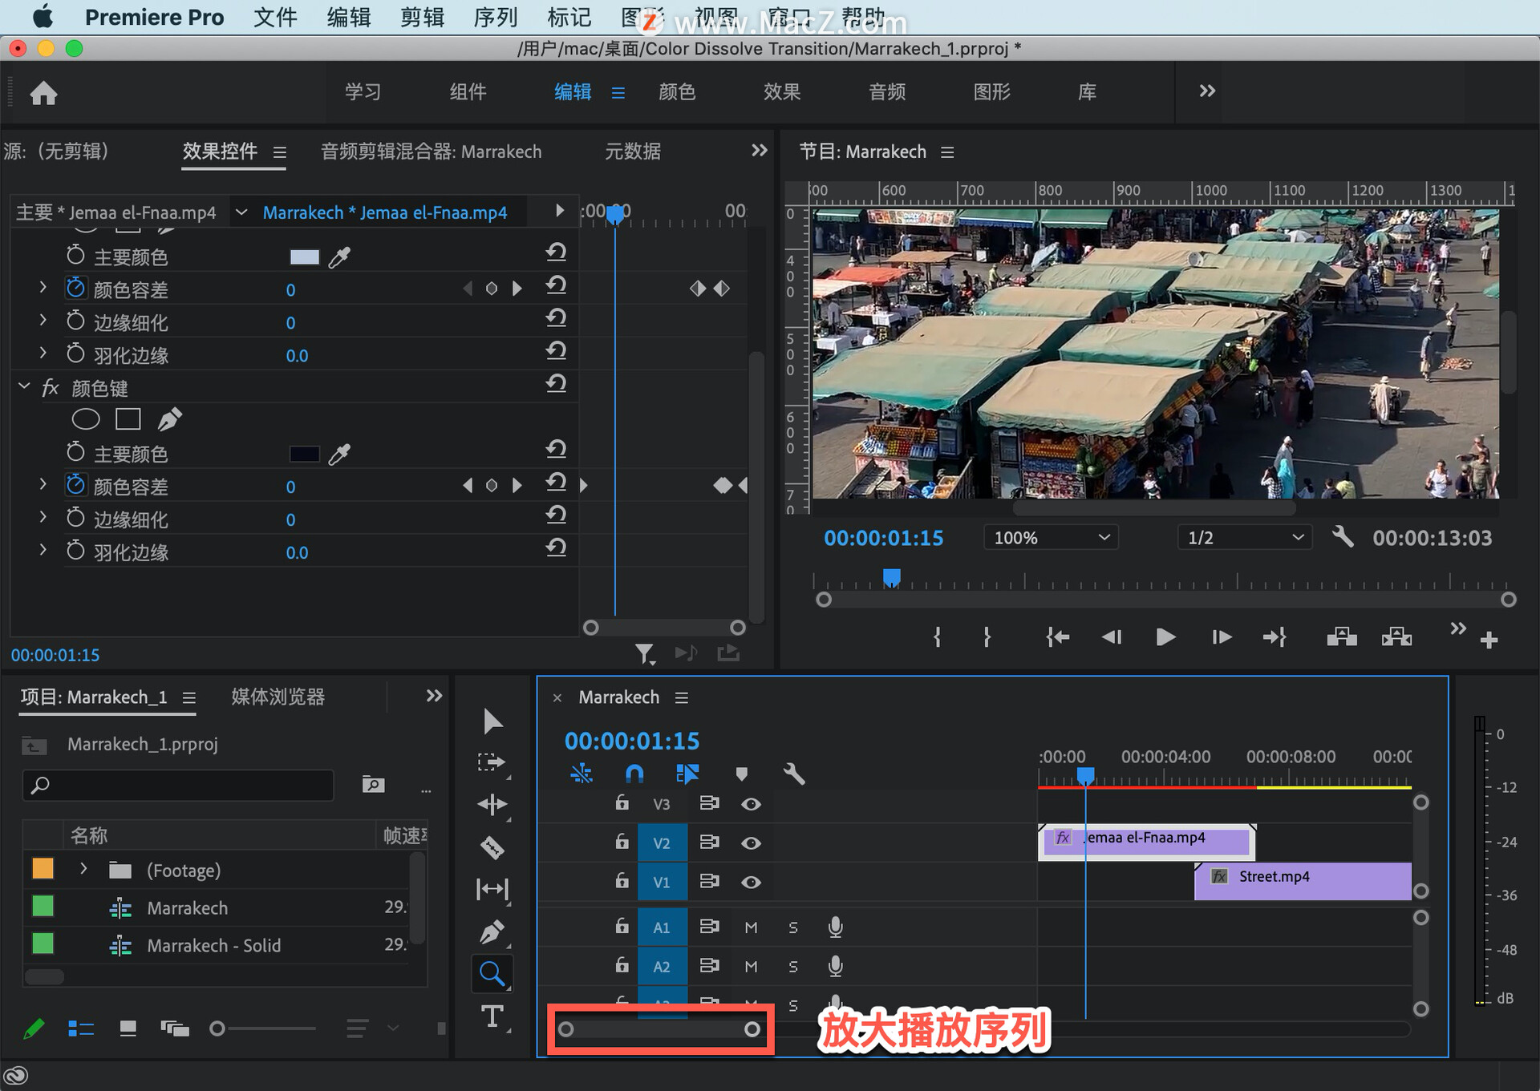The width and height of the screenshot is (1540, 1091).
Task: Mute audio track A1
Action: [x=751, y=927]
